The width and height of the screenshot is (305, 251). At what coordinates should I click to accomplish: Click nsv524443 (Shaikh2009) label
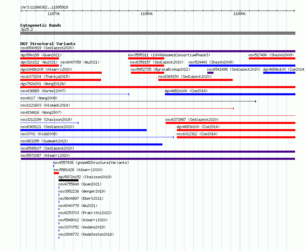tap(211, 62)
